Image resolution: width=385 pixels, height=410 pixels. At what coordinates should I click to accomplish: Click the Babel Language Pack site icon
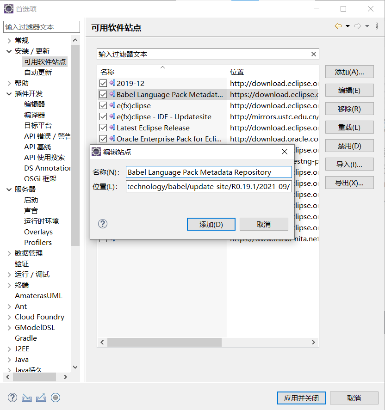(112, 94)
